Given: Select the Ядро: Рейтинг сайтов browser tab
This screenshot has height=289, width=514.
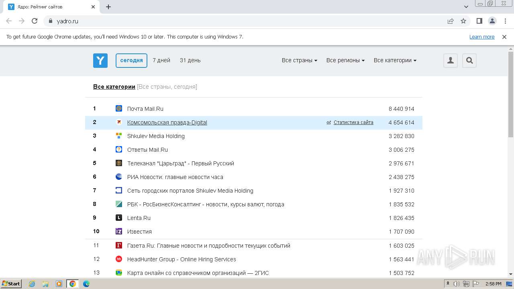Looking at the screenshot, I should coord(52,7).
